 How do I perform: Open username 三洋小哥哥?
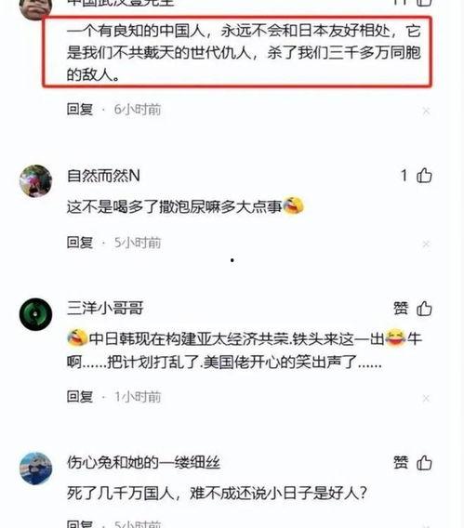(105, 308)
